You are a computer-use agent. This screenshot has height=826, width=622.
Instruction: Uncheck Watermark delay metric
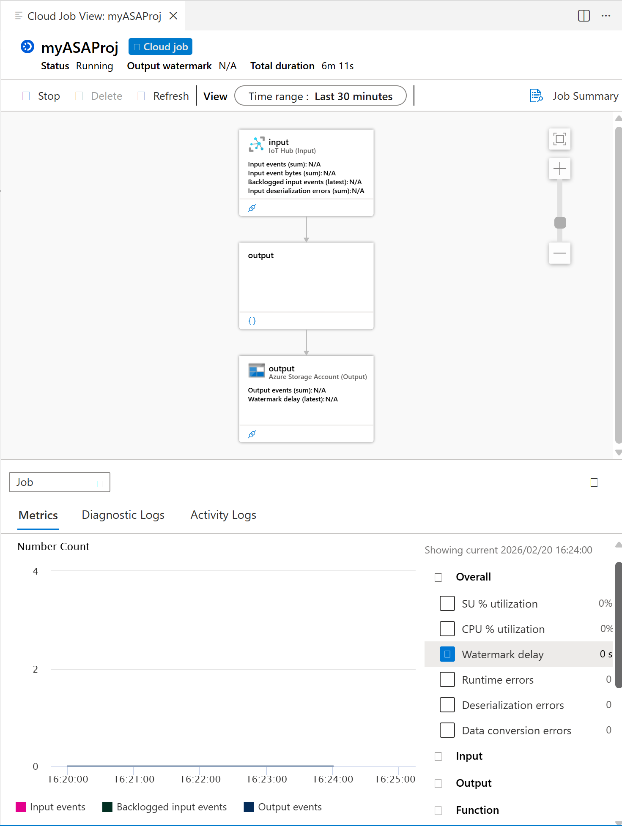[447, 654]
